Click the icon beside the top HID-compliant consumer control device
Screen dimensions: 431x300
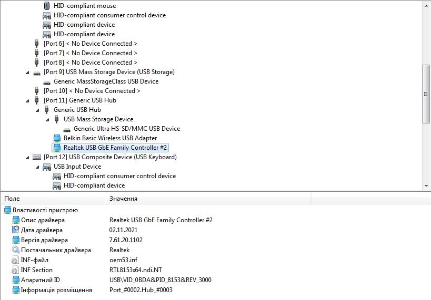pyautogui.click(x=47, y=15)
